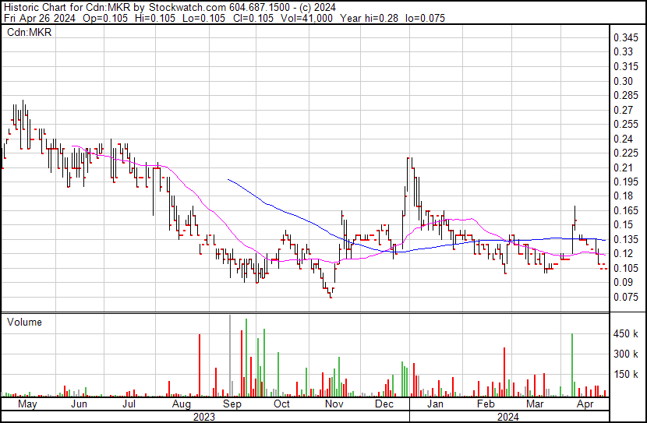Click the Cdn:MKR symbol label
Screen dimensions: 647x423
[30, 32]
